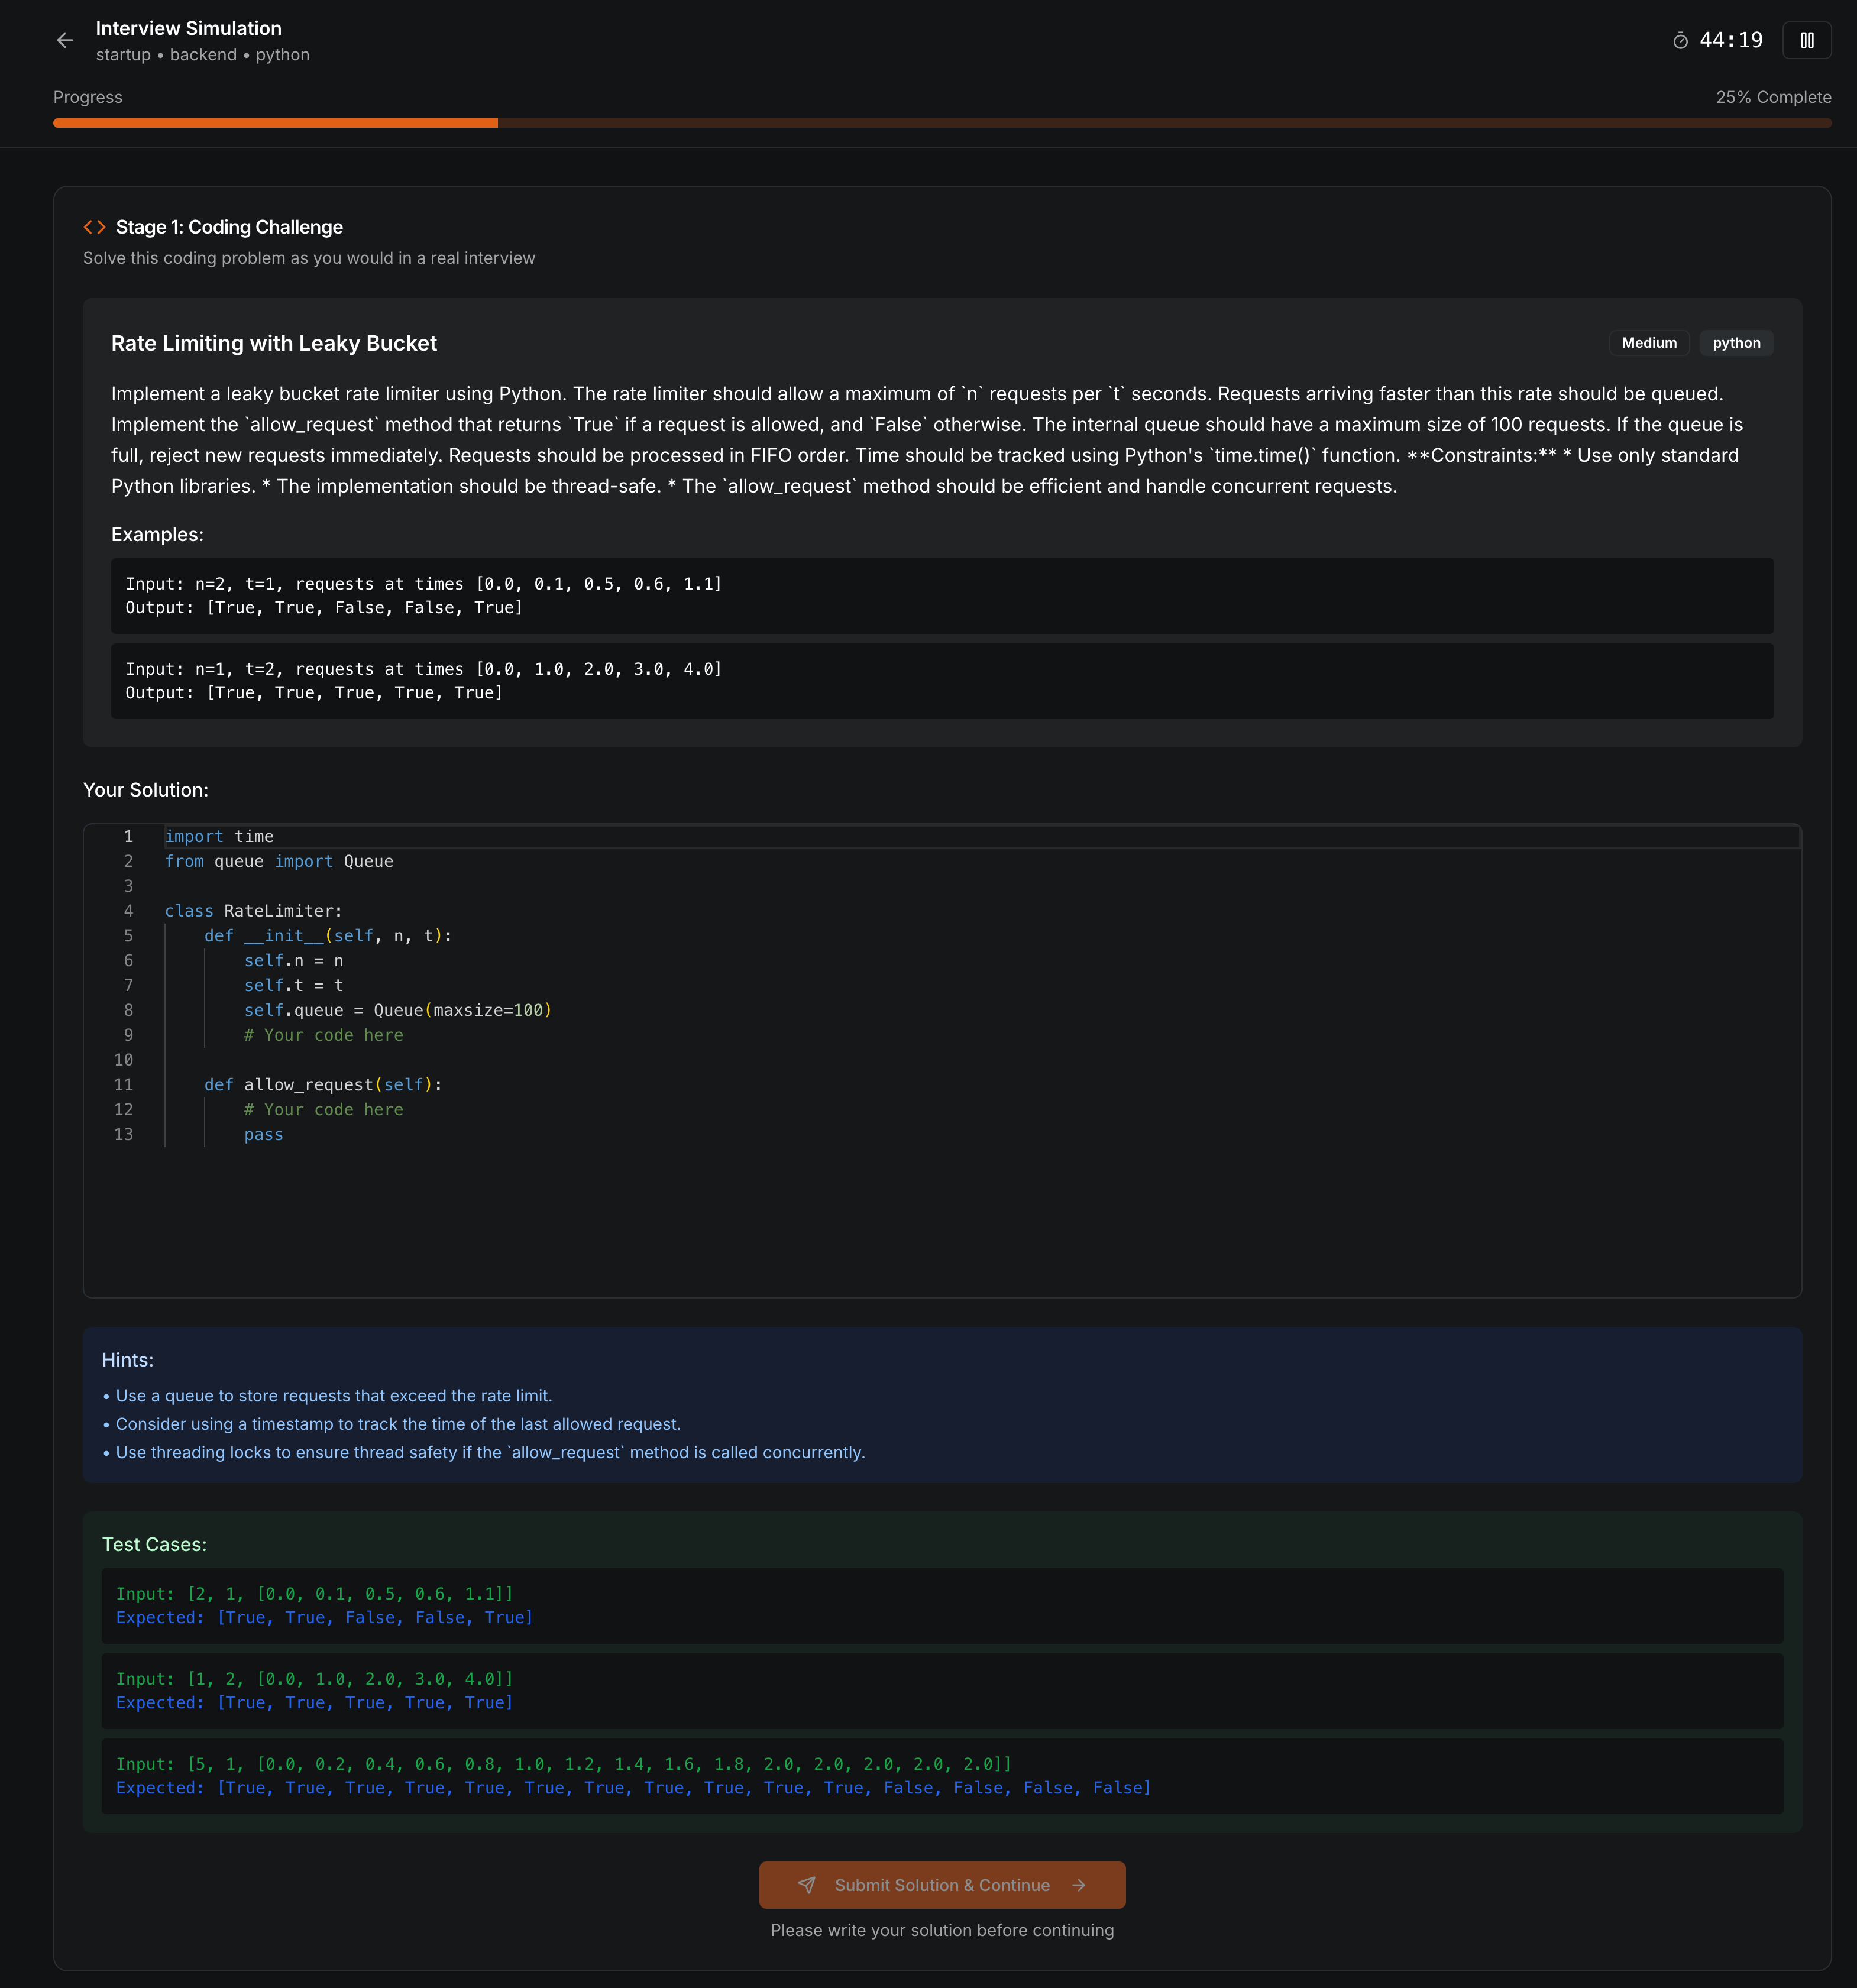Click the paper plane submit icon
Viewport: 1857px width, 1988px height.
tap(806, 1885)
